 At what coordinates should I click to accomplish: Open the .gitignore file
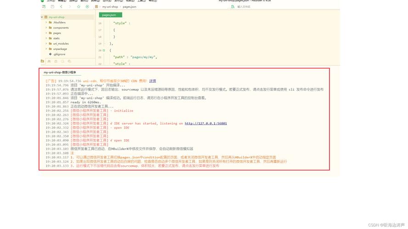tap(59, 54)
